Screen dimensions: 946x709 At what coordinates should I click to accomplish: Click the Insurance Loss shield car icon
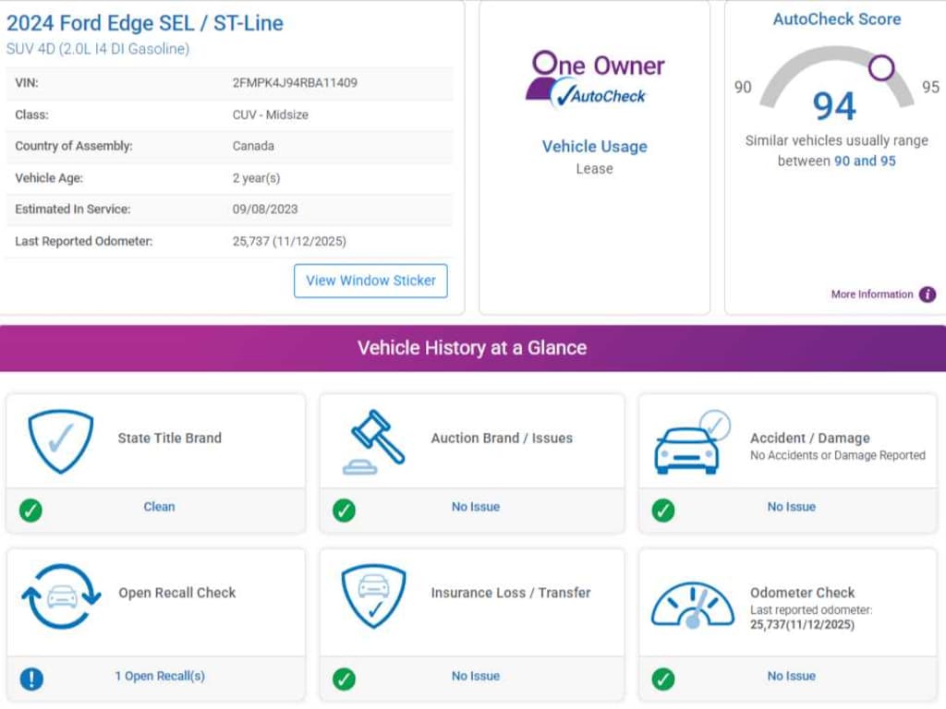373,596
